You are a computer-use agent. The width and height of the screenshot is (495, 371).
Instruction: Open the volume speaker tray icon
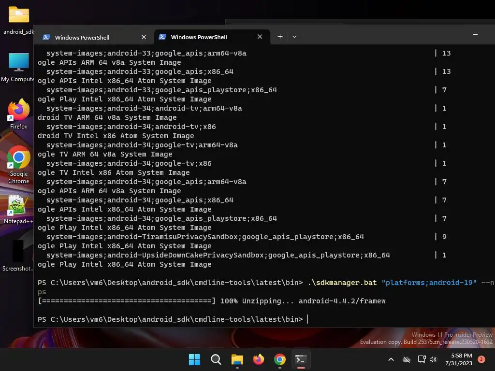pyautogui.click(x=433, y=359)
